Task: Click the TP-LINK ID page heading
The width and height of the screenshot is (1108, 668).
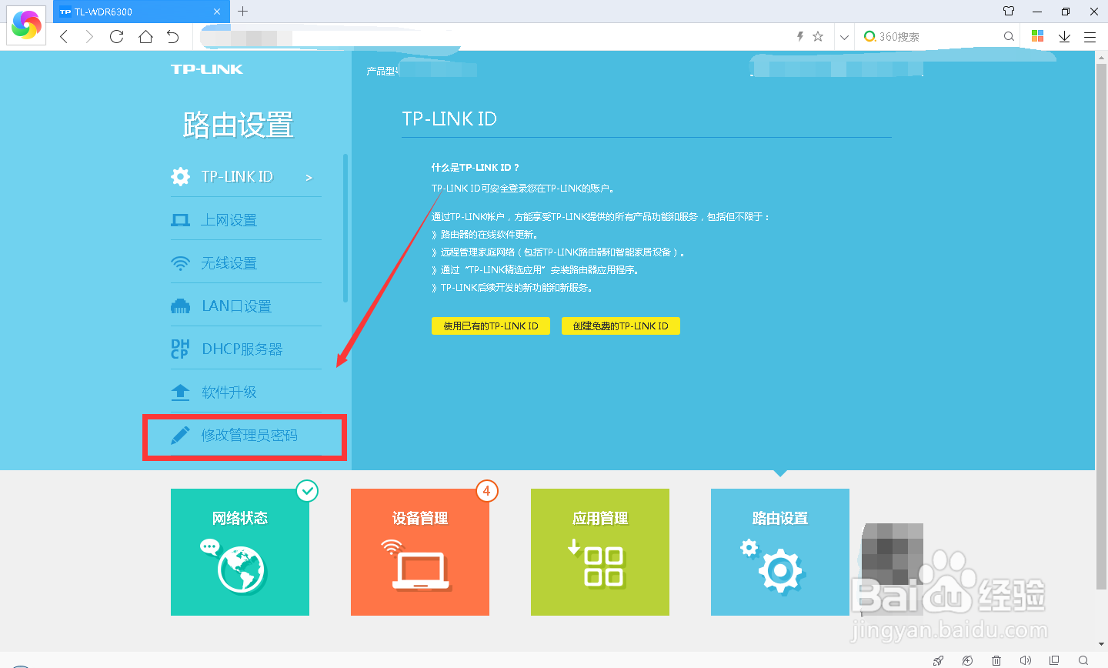Action: click(449, 119)
